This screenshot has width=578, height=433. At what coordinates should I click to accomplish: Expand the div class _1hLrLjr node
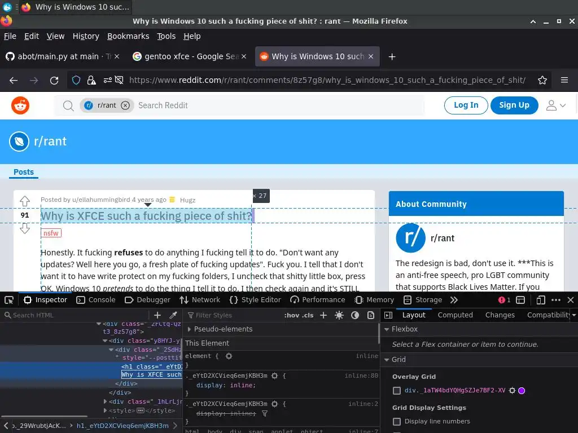106,401
